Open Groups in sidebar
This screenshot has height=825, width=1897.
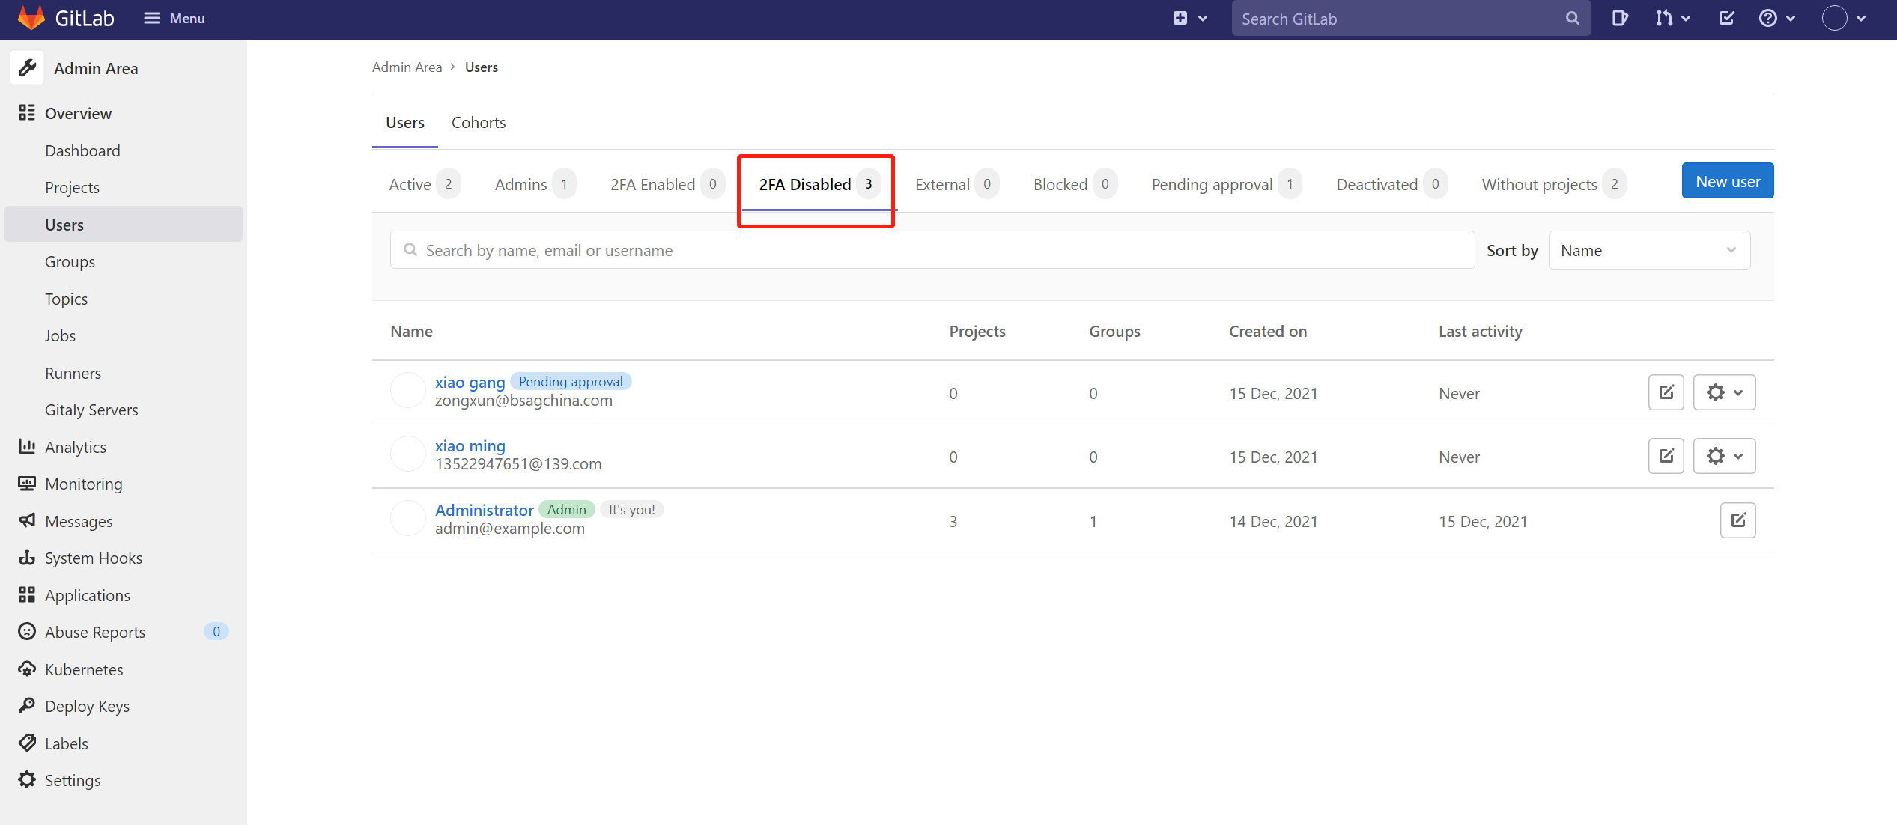point(70,261)
